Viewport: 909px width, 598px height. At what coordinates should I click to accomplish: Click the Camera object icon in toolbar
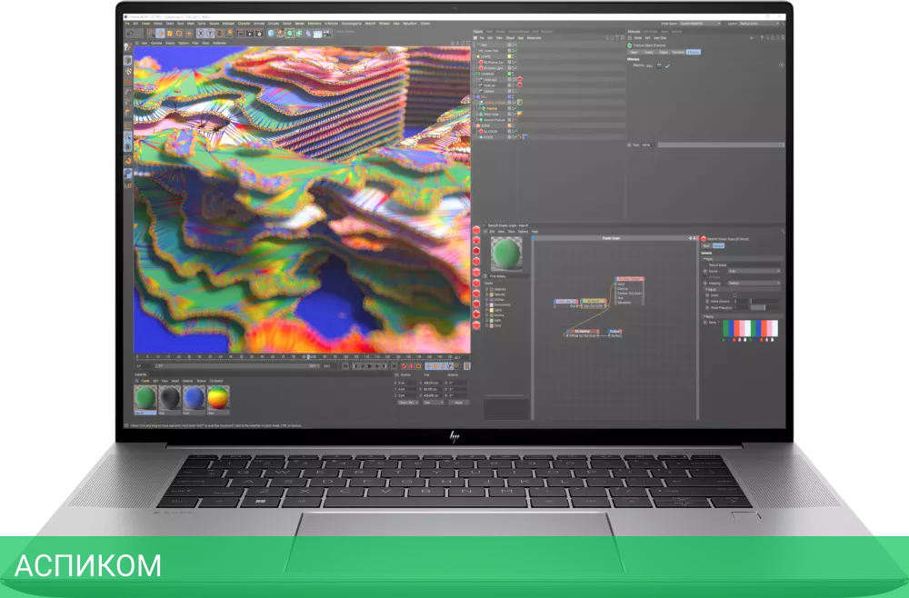[326, 33]
